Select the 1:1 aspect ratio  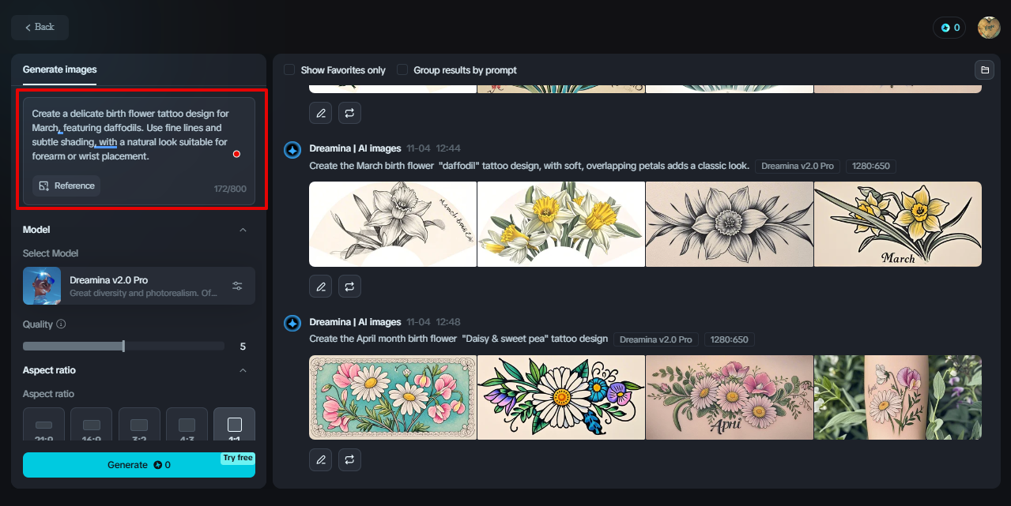click(x=235, y=426)
